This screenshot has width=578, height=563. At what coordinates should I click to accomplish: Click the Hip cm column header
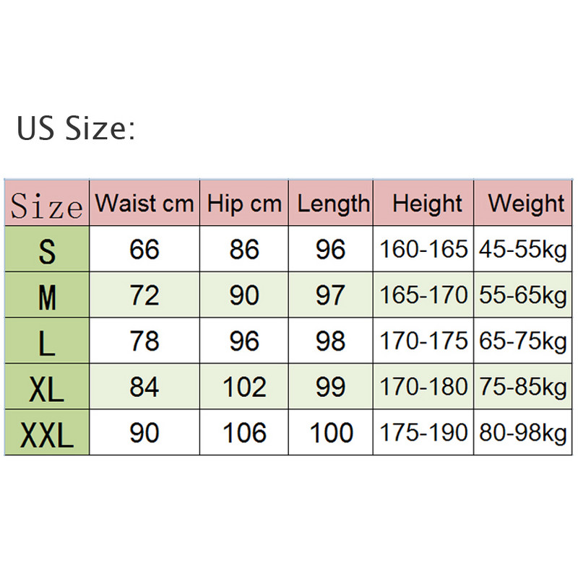(244, 204)
